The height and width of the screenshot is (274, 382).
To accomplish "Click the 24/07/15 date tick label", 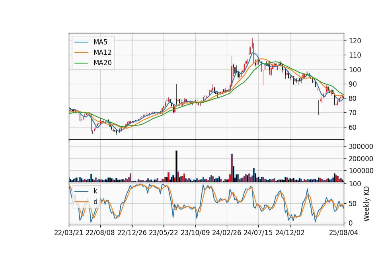I will pos(258,233).
